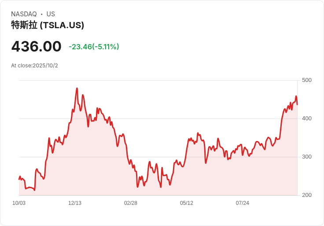This screenshot has height=226, width=324.
Task: Click the NASDAQ exchange label
Action: (24, 14)
